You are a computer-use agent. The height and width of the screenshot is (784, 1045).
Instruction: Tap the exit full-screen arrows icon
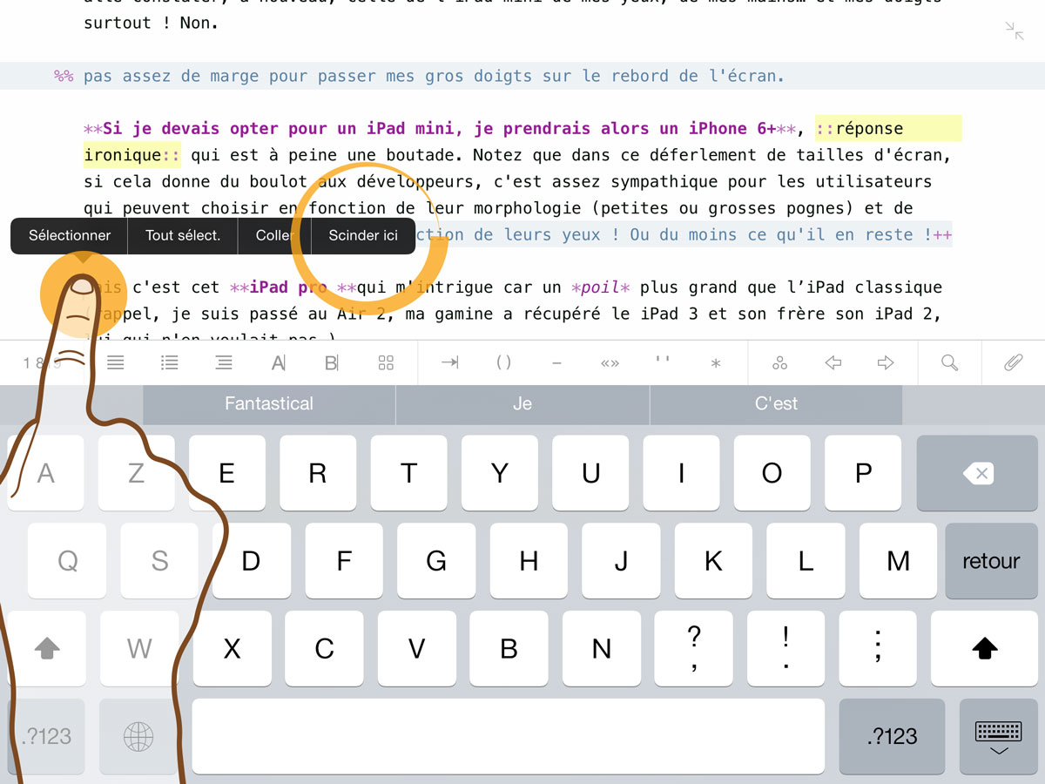[x=1015, y=30]
